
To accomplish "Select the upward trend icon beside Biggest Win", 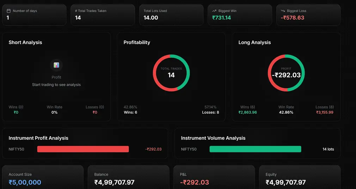I will tap(214, 11).
